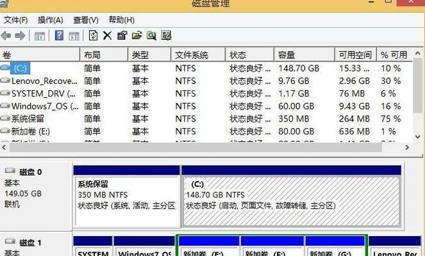Toggle the action pane toolbar icon
The height and width of the screenshot is (256, 425).
pyautogui.click(x=74, y=36)
